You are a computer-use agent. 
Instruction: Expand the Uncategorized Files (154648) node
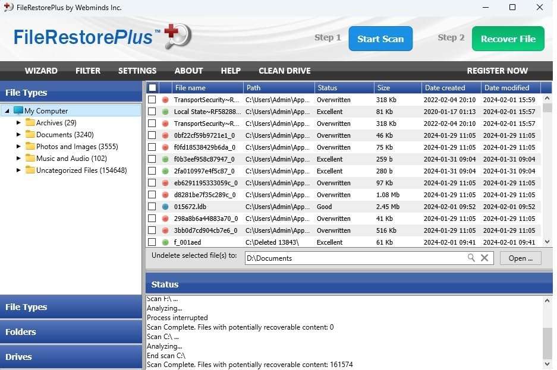click(x=18, y=170)
